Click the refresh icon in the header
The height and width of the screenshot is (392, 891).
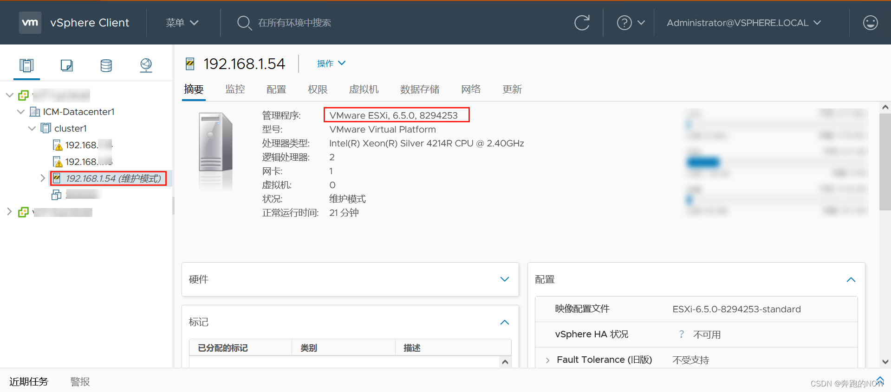582,23
